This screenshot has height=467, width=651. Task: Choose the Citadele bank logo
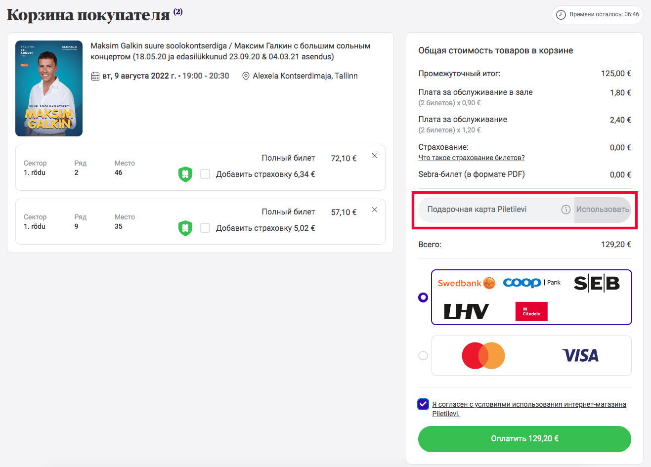coord(531,311)
